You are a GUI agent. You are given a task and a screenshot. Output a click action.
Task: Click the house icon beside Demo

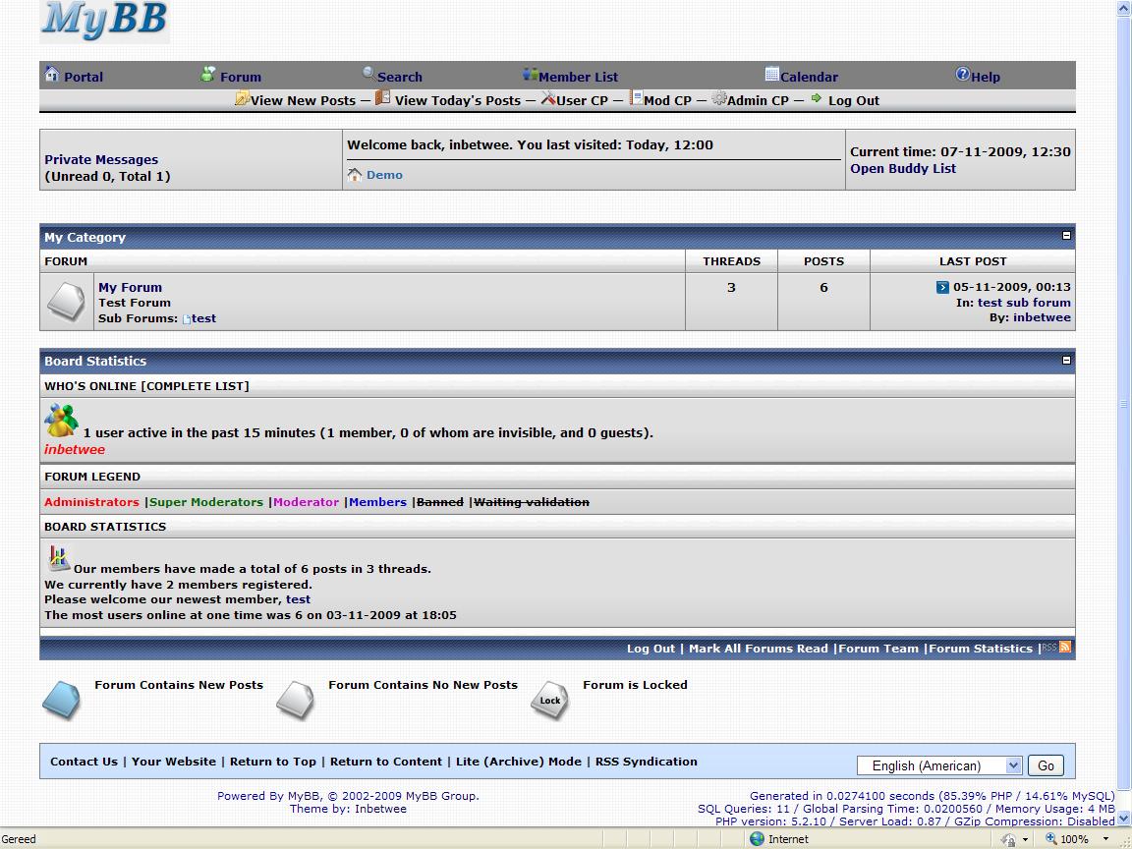click(355, 175)
